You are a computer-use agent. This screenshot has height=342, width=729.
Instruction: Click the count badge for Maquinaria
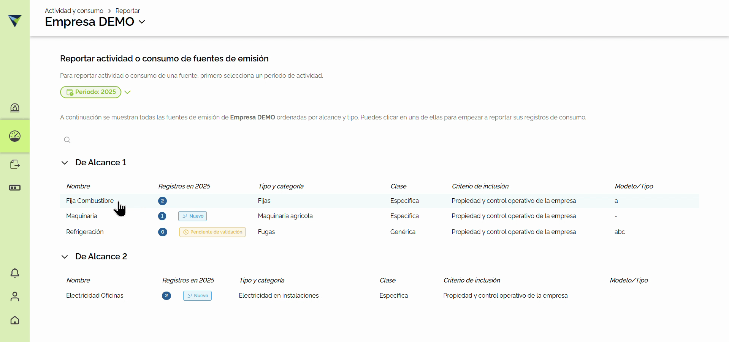point(162,216)
